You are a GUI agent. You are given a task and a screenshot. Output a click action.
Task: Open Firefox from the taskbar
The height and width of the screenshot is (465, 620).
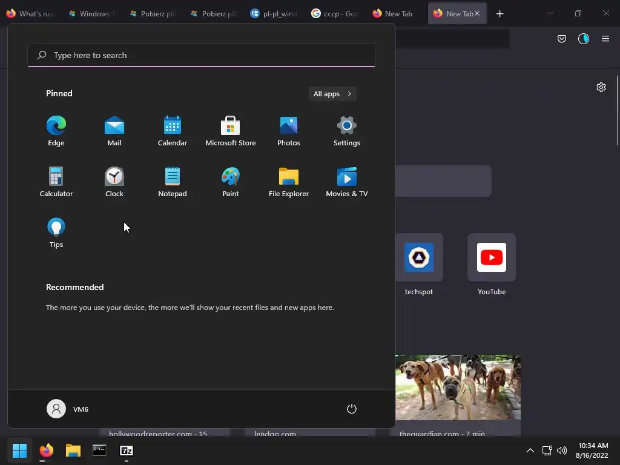[x=46, y=450]
